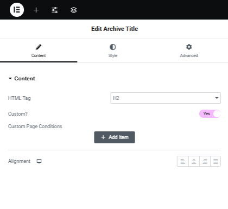Switch to the Content tab
The image size is (228, 209).
point(39,51)
